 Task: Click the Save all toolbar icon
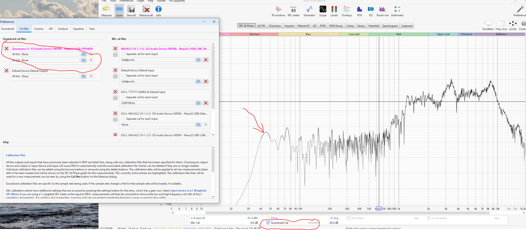(x=131, y=11)
